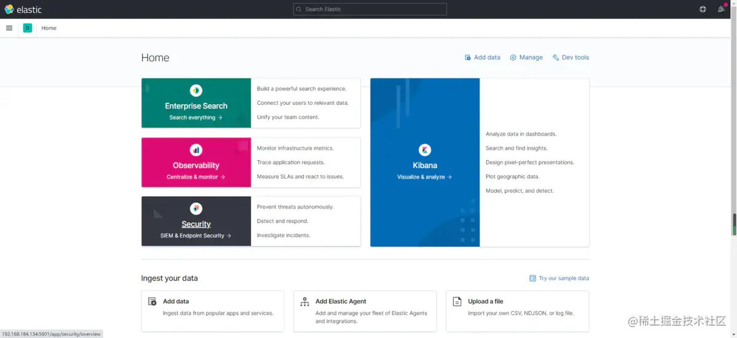Click 'Connect your users to relevant data.'
The width and height of the screenshot is (737, 338).
point(303,103)
